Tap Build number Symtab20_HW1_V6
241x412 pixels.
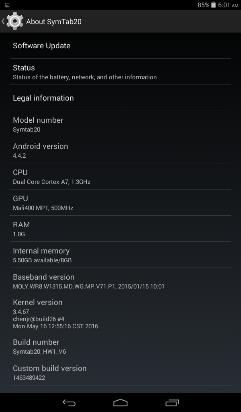tap(120, 346)
